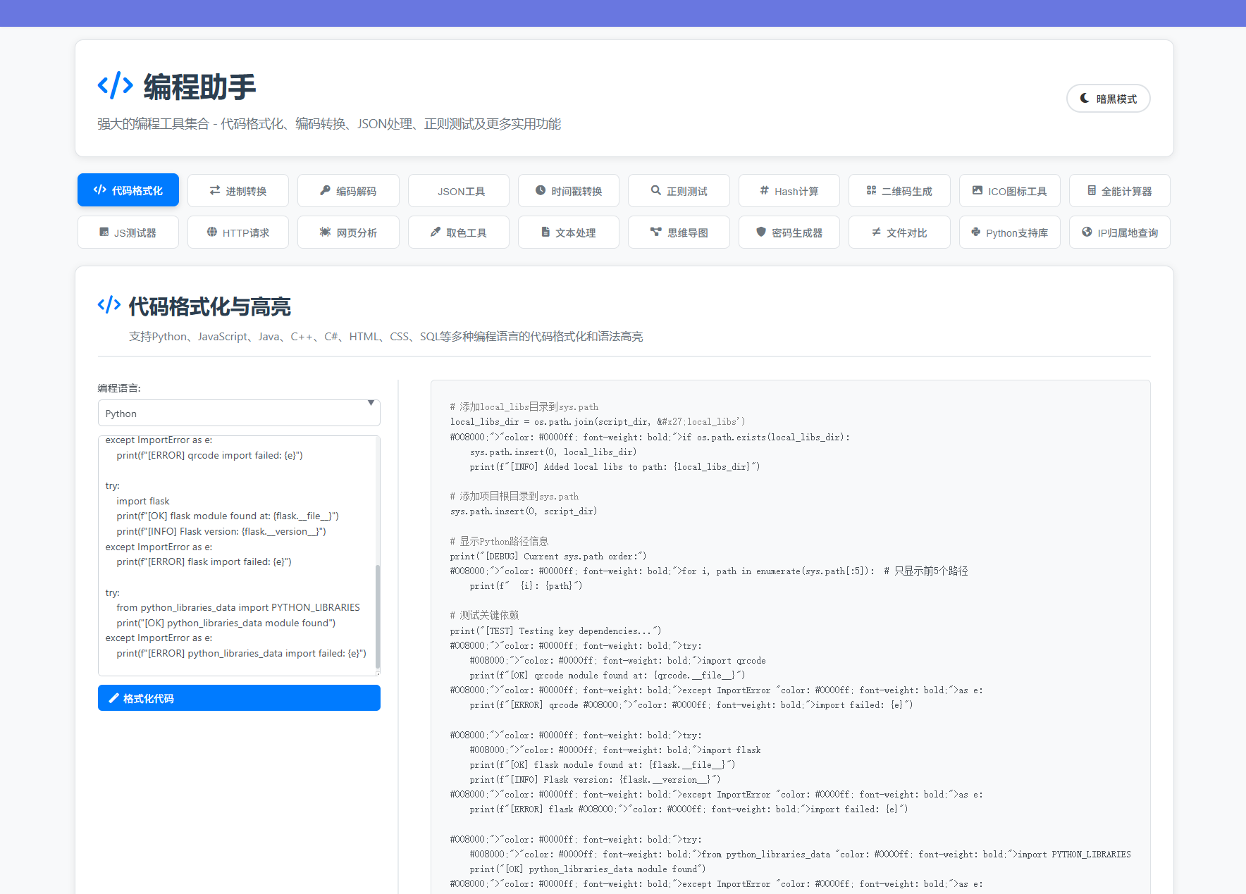Click the code logo beside 编程助手 title

point(115,85)
